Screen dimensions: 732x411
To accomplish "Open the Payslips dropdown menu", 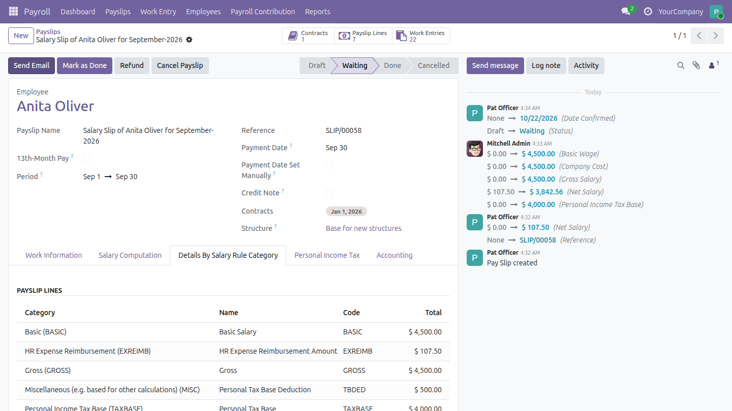I will point(118,11).
